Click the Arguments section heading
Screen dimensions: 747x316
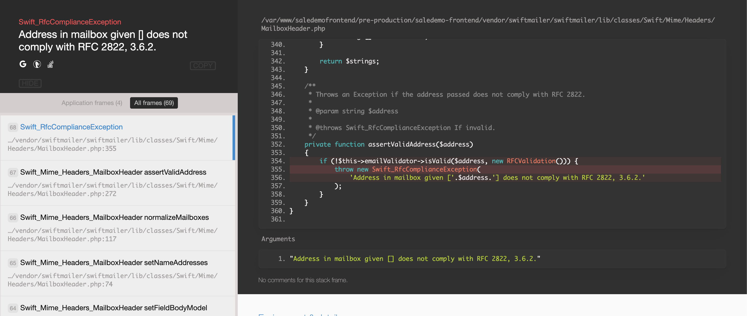coord(278,239)
